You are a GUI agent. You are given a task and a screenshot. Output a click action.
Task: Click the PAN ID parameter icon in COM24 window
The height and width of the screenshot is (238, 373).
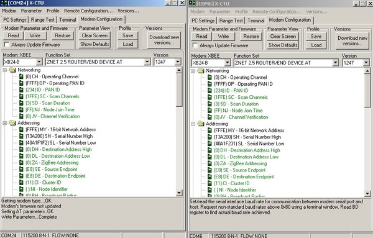coord(21,90)
